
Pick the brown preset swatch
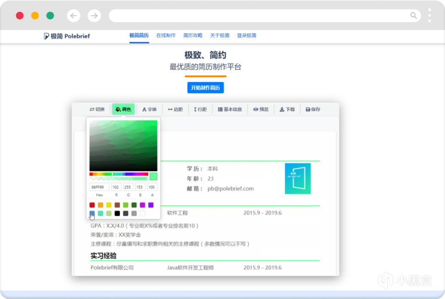click(117, 205)
